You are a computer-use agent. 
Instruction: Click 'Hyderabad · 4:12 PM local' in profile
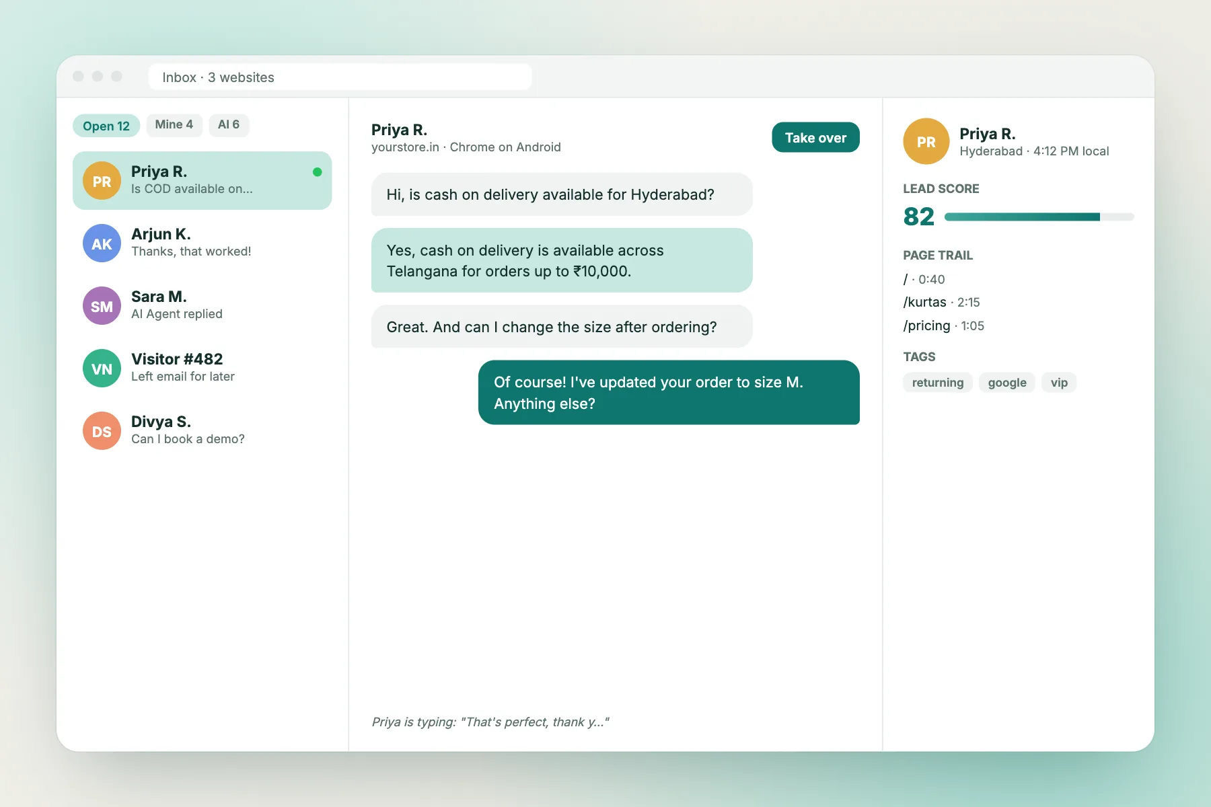[x=1034, y=151]
